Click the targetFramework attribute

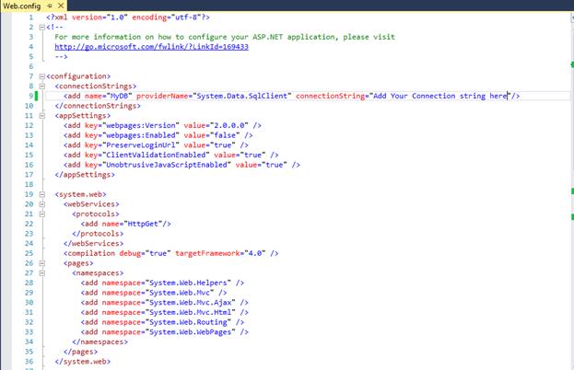coord(207,253)
